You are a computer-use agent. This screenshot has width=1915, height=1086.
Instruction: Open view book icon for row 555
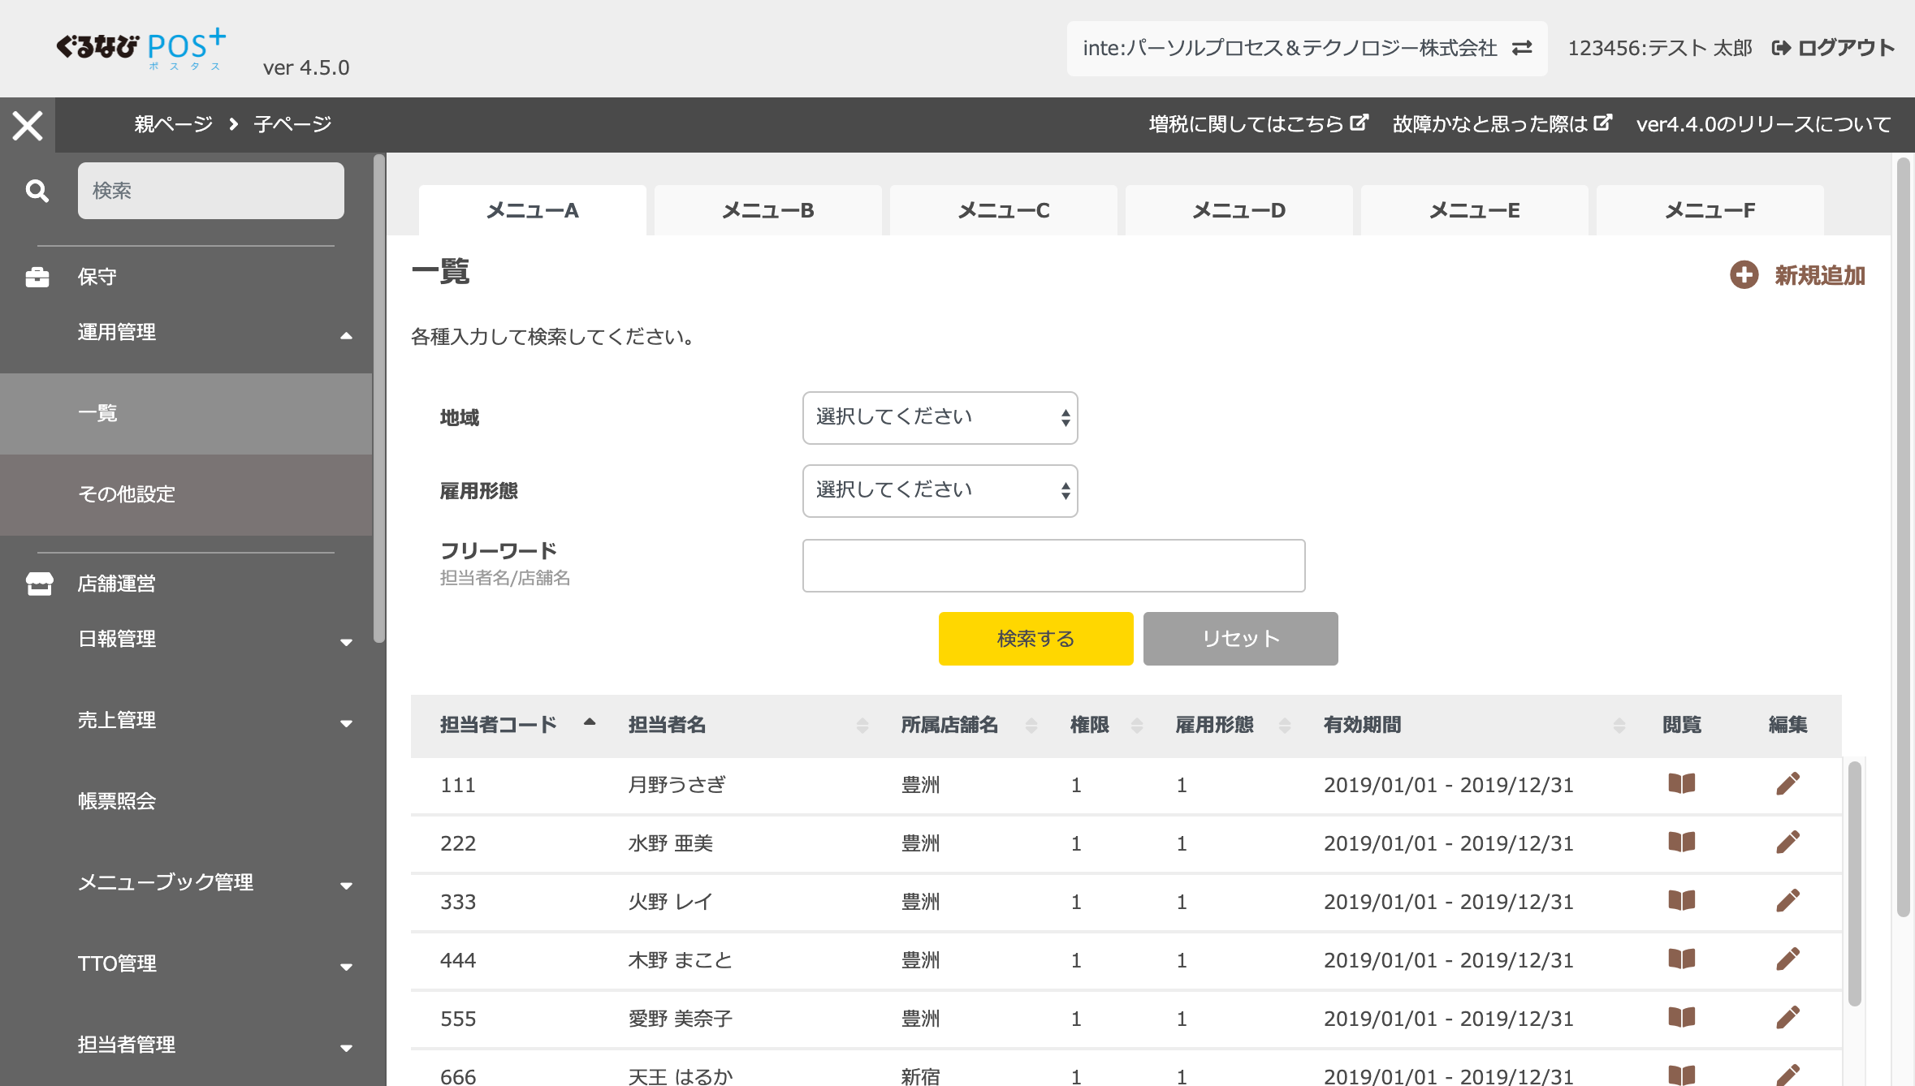[1682, 1018]
